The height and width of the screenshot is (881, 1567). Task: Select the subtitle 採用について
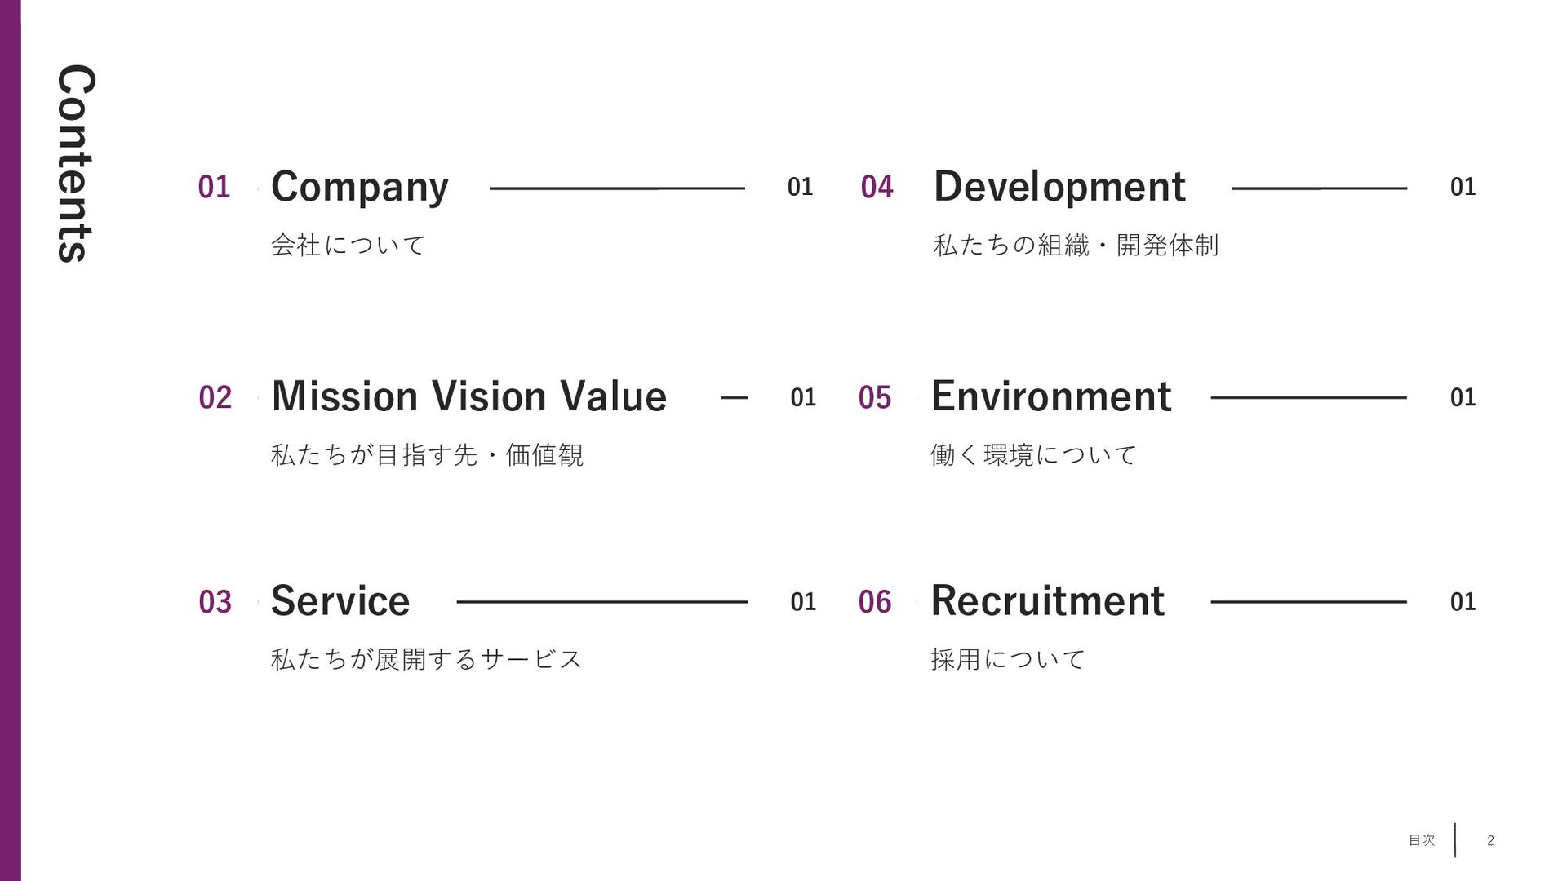pos(1008,658)
